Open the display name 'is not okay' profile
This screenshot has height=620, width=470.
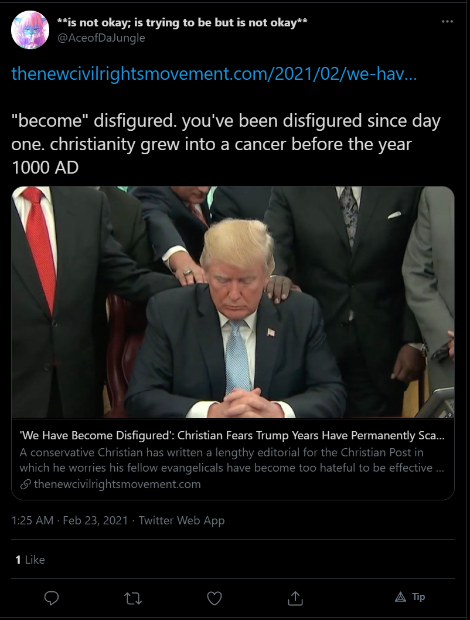pos(182,22)
